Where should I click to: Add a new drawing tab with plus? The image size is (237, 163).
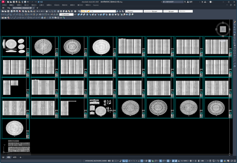pos(37,8)
